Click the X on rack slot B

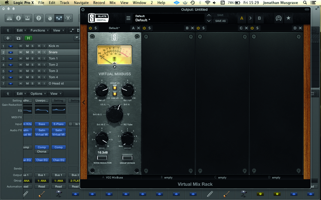click(192, 28)
